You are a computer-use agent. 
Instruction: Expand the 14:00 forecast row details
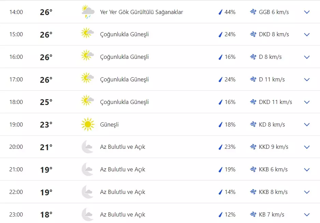(x=306, y=12)
